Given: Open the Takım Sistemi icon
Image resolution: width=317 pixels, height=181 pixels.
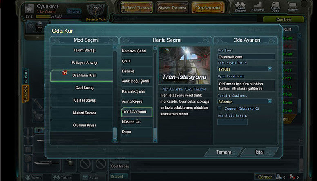Looking at the screenshot, I should (x=240, y=7).
